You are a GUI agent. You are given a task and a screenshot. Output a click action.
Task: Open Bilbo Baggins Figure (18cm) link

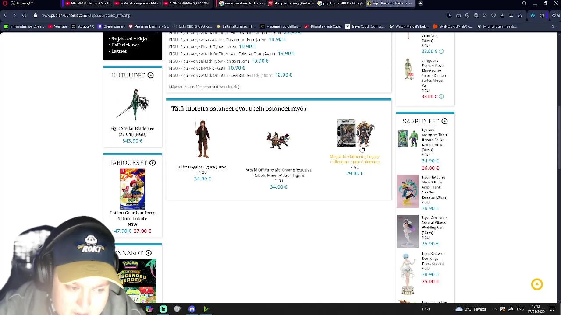tap(202, 167)
